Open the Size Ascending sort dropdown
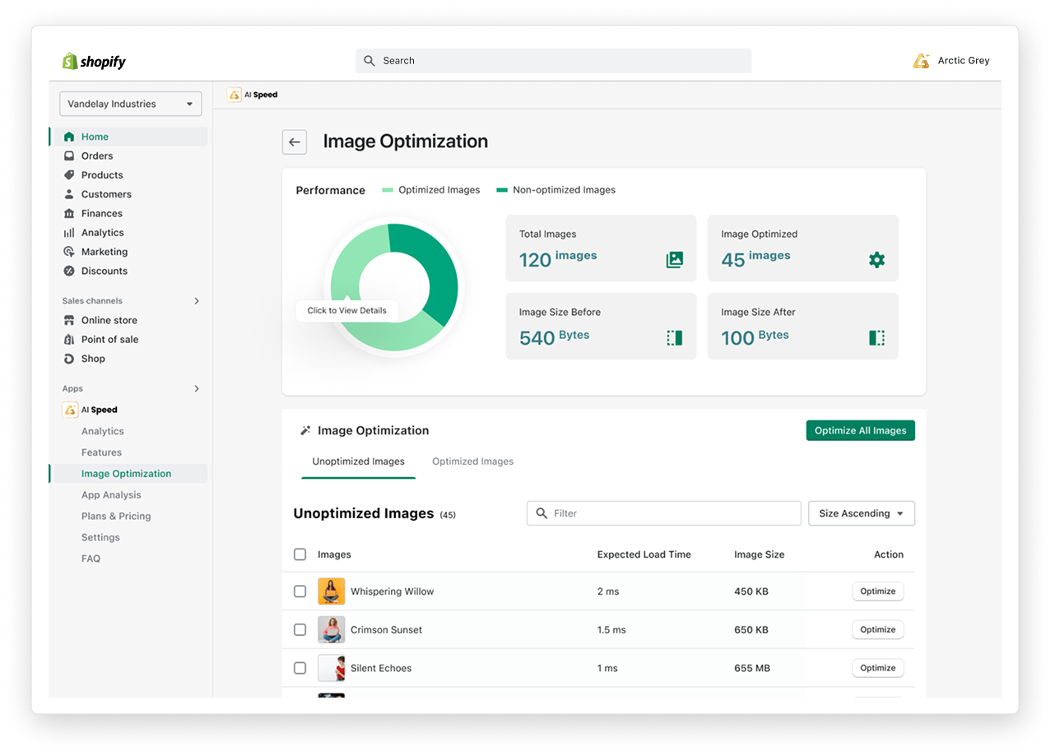 (861, 513)
